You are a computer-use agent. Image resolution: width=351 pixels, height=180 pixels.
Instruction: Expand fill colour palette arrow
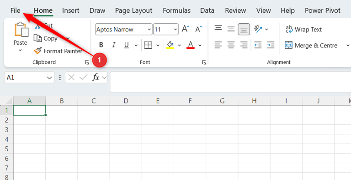coord(179,45)
